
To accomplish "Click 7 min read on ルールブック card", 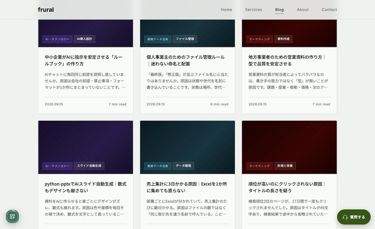I will pos(117,104).
